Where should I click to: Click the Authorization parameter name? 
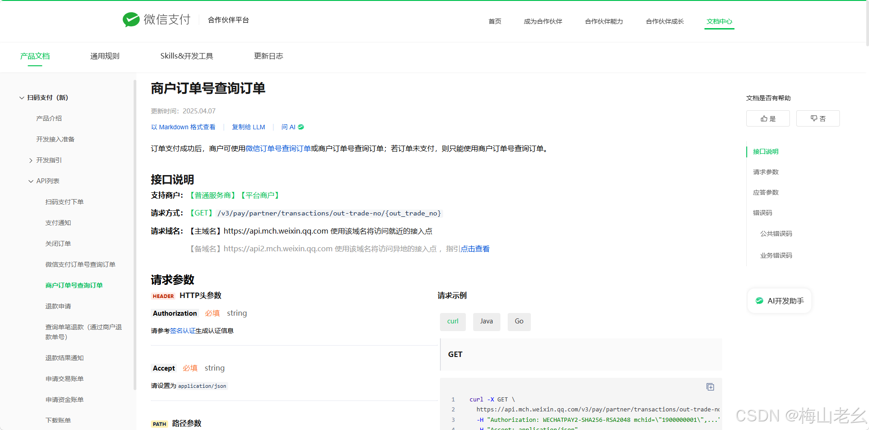pyautogui.click(x=175, y=313)
